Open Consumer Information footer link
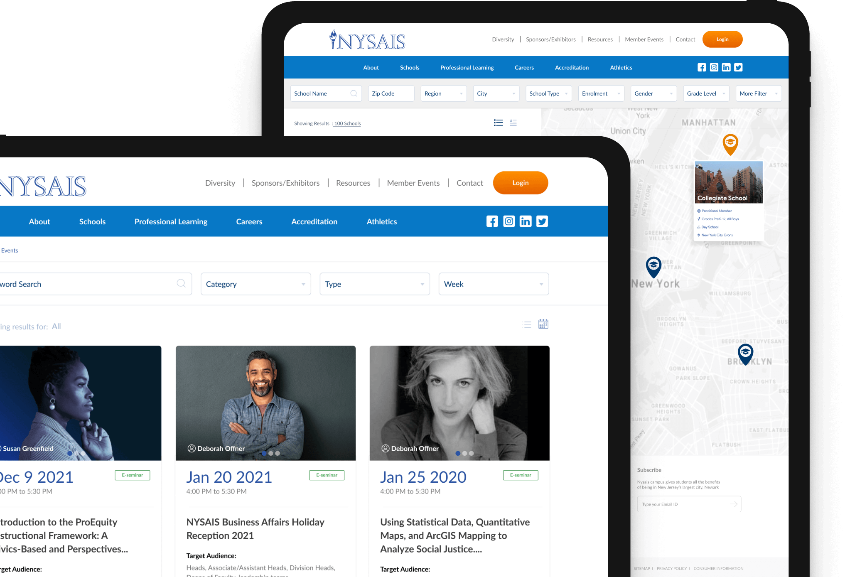Screen dimensions: 845x577 pyautogui.click(x=718, y=568)
